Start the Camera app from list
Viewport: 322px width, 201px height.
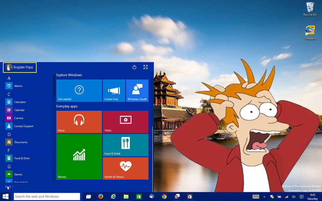[29, 118]
